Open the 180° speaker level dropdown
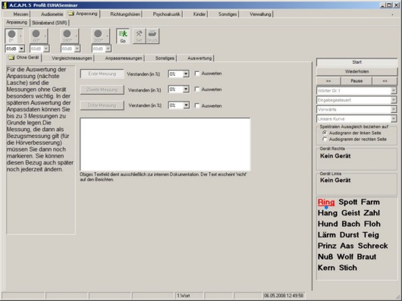This screenshot has width=402, height=301. 77,49
